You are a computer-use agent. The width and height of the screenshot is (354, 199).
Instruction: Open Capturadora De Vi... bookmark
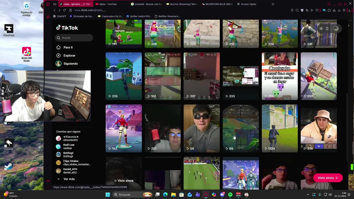110,16
